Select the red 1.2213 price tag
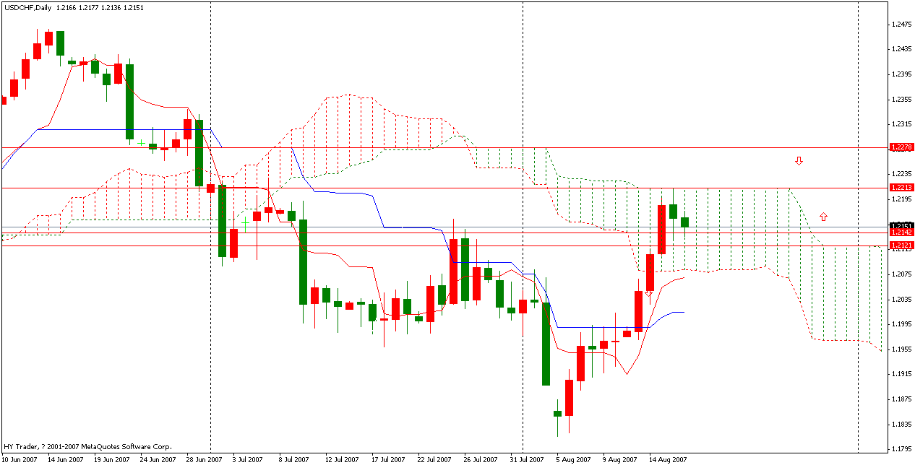The width and height of the screenshot is (915, 465). [x=903, y=188]
